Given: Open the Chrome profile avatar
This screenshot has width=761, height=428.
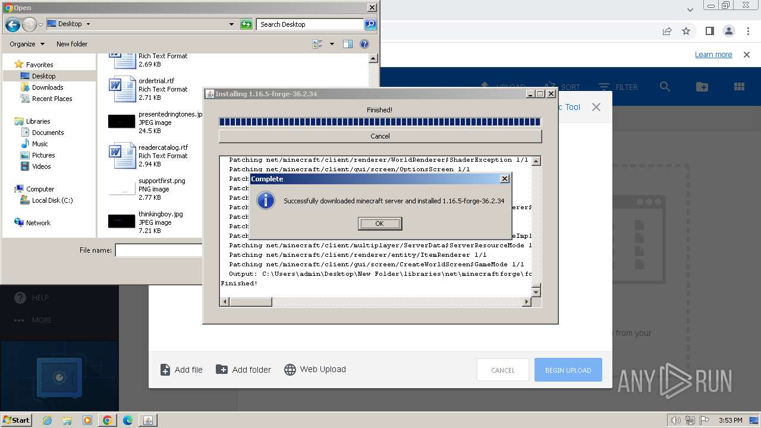Looking at the screenshot, I should pos(729,31).
